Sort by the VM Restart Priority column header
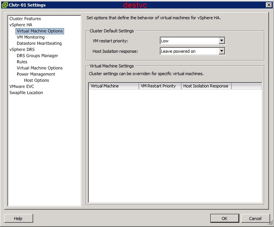 coord(160,86)
